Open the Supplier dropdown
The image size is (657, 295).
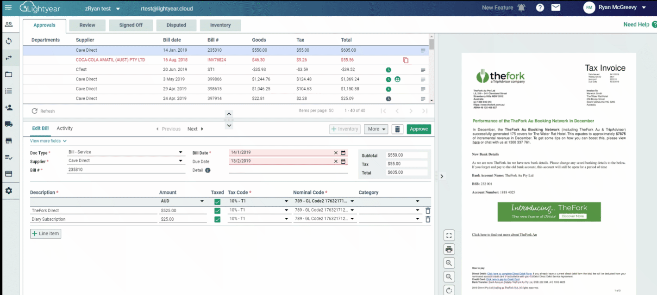tap(126, 161)
